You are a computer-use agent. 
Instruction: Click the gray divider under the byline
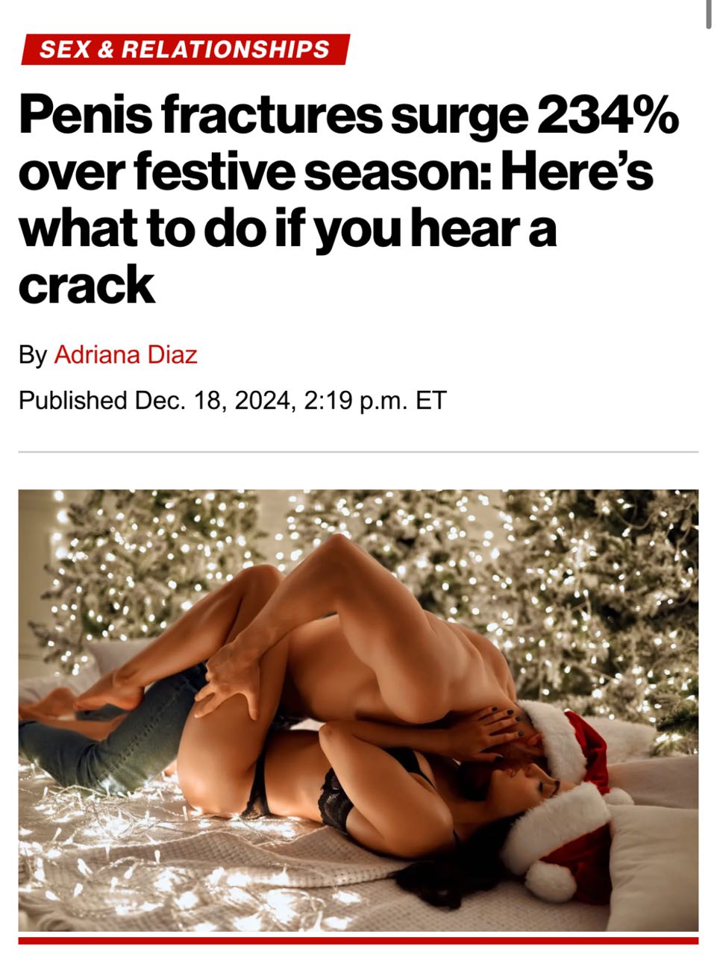pyautogui.click(x=358, y=452)
